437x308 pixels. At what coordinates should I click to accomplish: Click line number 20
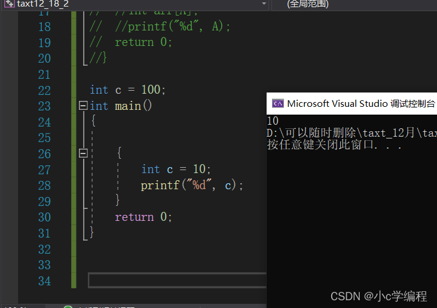tap(44, 58)
